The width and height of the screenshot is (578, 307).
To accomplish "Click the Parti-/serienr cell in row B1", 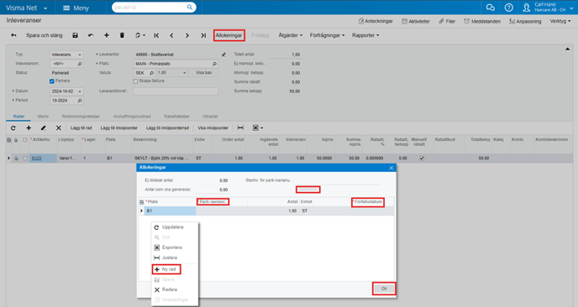I will coord(222,211).
